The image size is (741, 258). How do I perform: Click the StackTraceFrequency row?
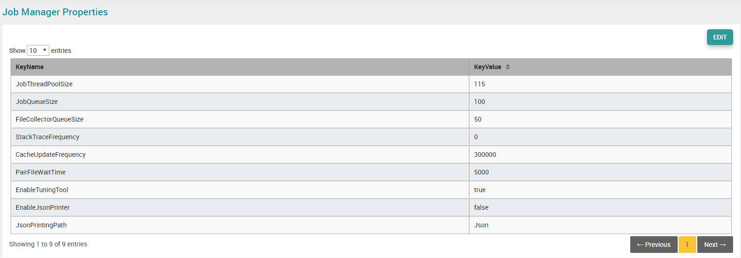(47, 137)
